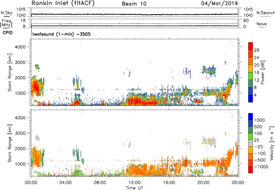275x190 pixels.
Task: Click the "N.Search" legend label
Action: [x=265, y=13]
